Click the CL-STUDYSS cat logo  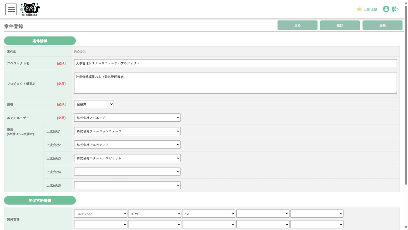pyautogui.click(x=30, y=9)
